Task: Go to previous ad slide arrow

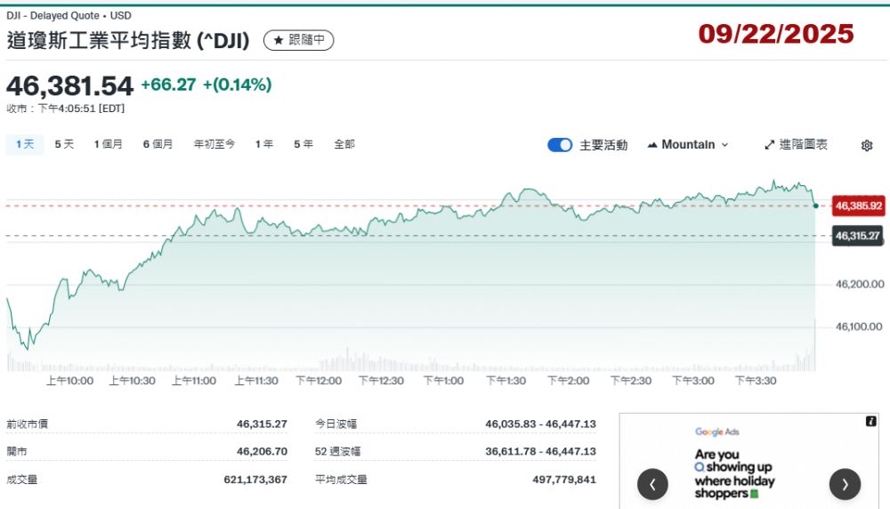Action: [x=652, y=484]
